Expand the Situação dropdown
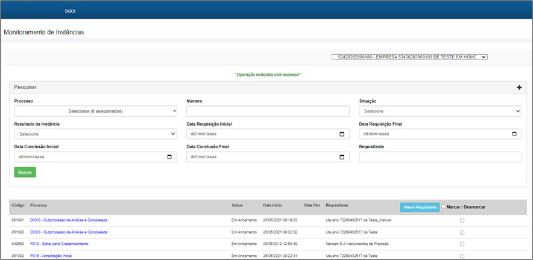533x260 pixels. click(440, 111)
